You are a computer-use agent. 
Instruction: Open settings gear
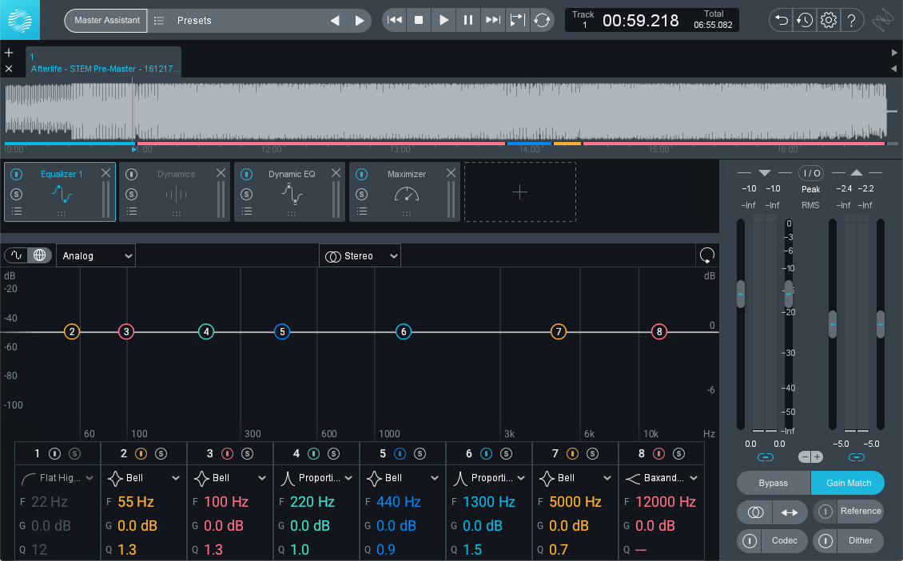click(828, 20)
